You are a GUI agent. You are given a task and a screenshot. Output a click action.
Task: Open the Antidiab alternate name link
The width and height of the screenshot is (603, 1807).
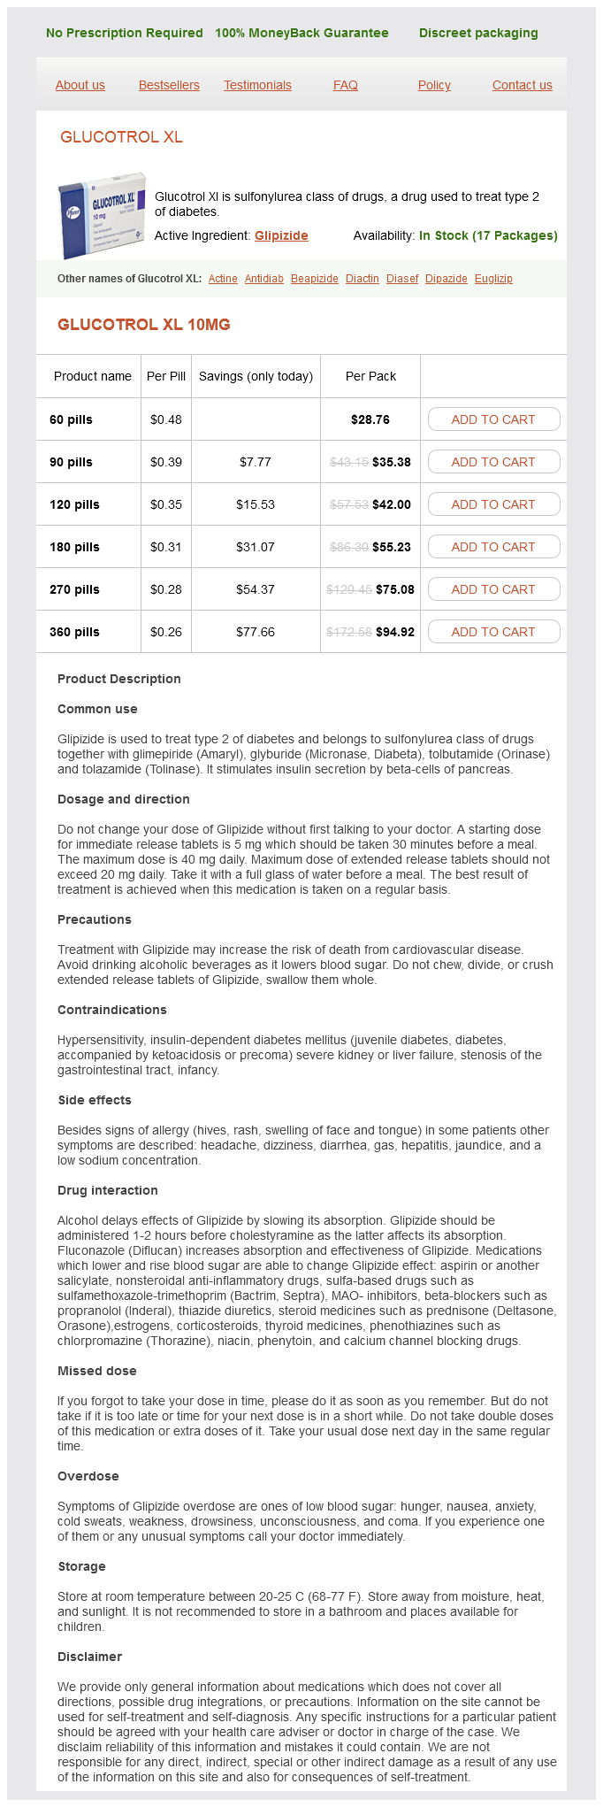pos(264,279)
